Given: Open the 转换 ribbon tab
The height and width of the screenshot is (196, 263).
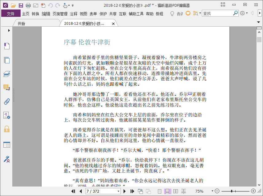Looking at the screenshot, I should (x=35, y=14).
